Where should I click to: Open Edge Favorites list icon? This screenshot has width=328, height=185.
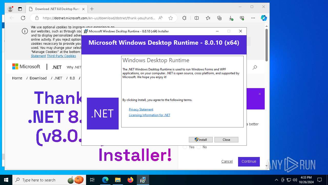click(208, 18)
